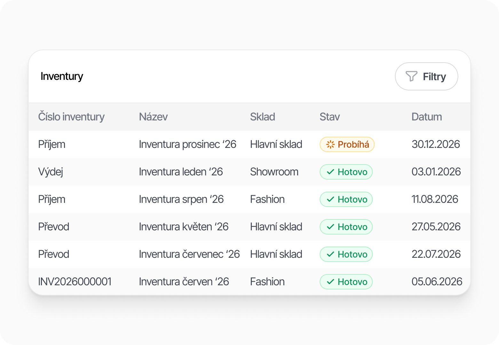Click Hotovo badge for Inventura leden '26
499x345 pixels.
point(346,172)
